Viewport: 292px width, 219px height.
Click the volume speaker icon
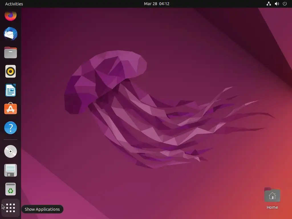coord(277,4)
